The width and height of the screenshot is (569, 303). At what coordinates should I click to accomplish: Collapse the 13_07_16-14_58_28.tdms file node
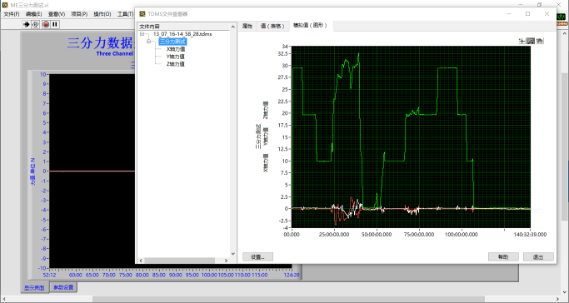(142, 34)
